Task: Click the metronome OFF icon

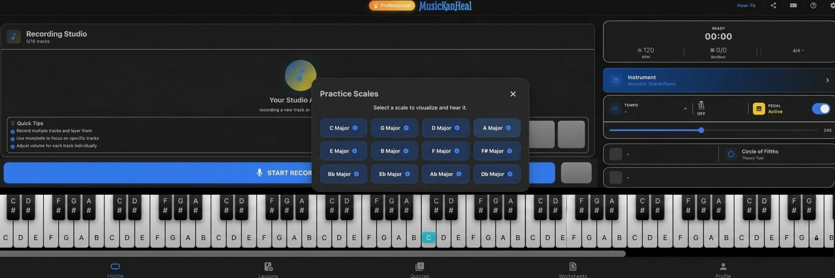Action: (701, 106)
